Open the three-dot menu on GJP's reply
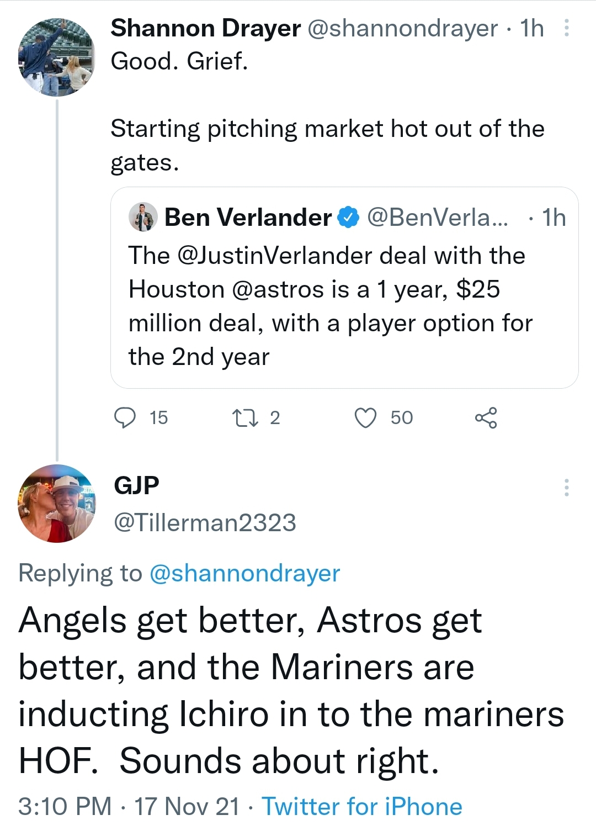 point(566,488)
